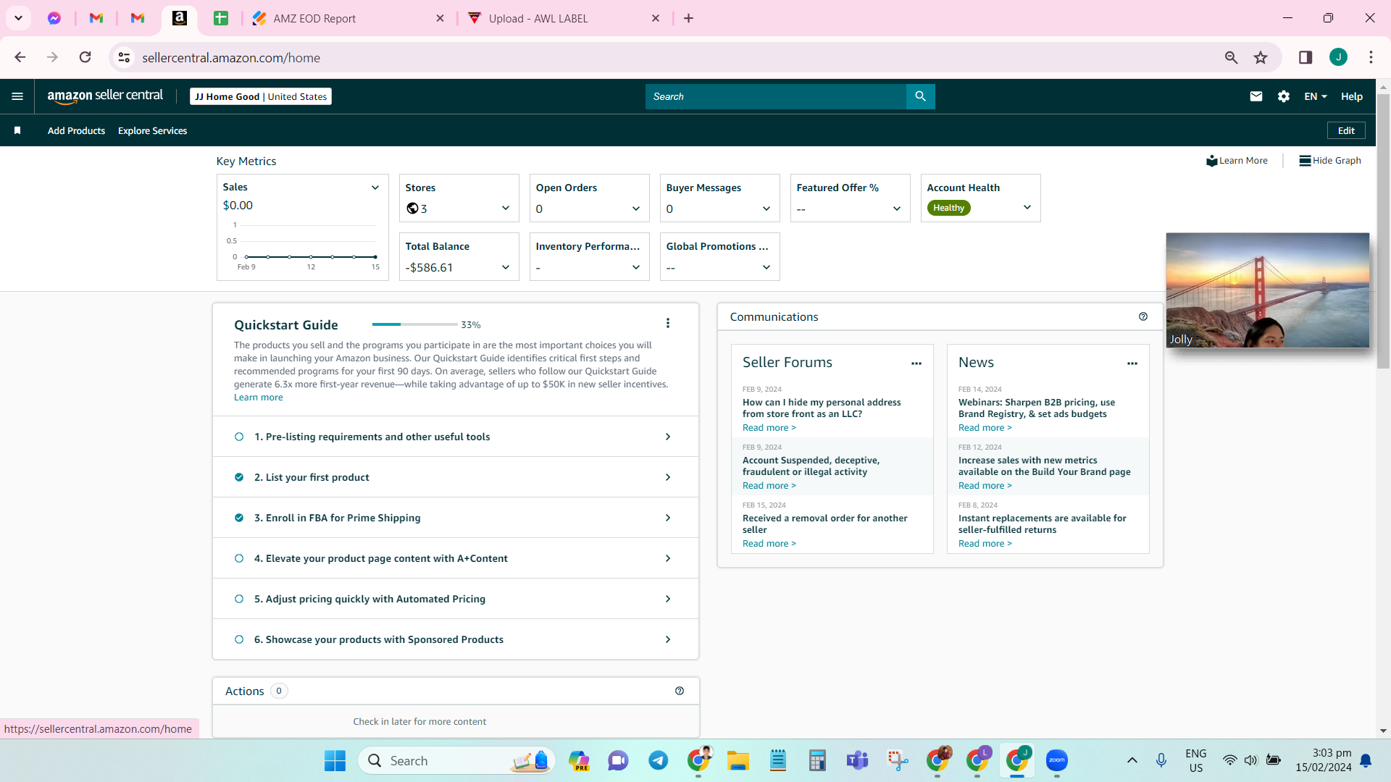1391x782 pixels.
Task: Click the Jolly video thumbnail overlay
Action: pos(1268,290)
